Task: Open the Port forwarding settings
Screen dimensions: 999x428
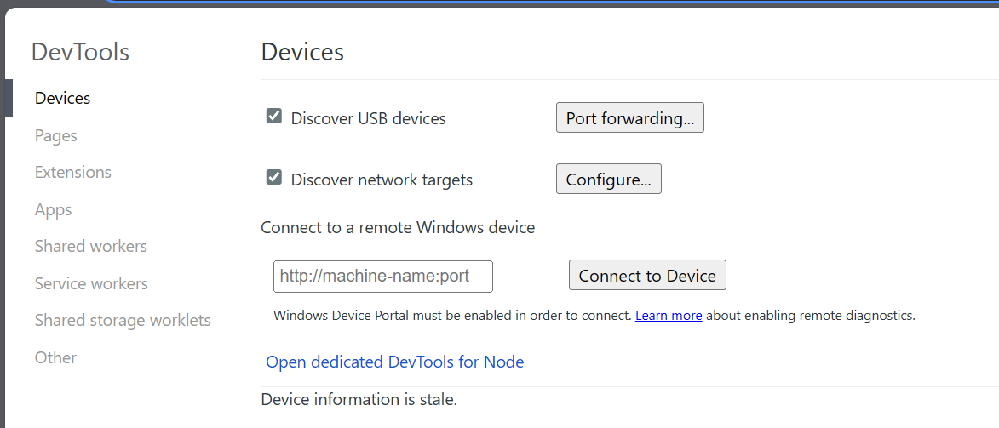Action: [x=629, y=117]
